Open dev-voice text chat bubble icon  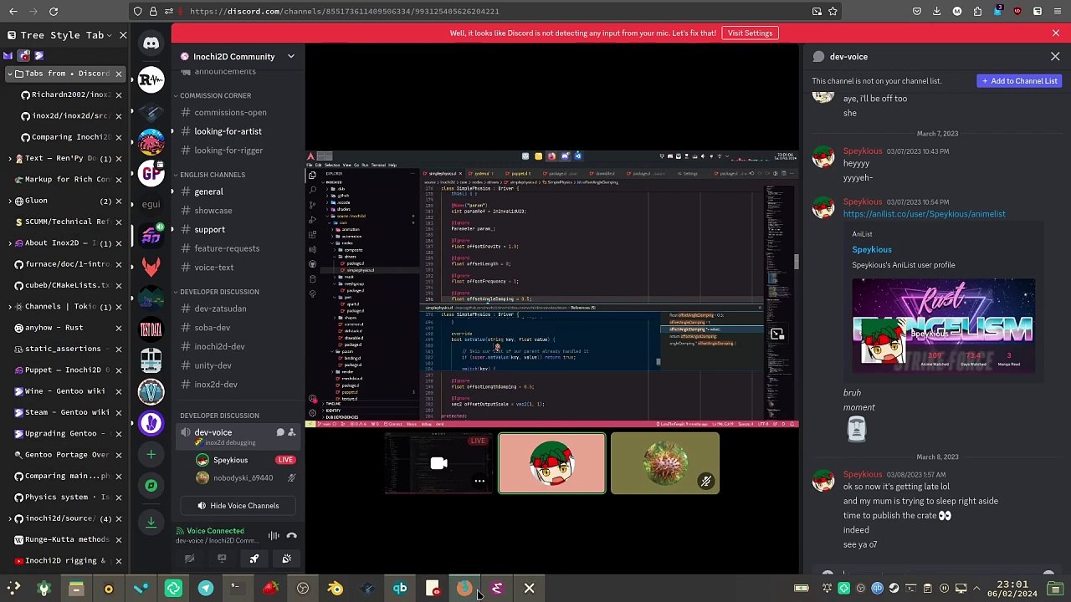tap(280, 433)
